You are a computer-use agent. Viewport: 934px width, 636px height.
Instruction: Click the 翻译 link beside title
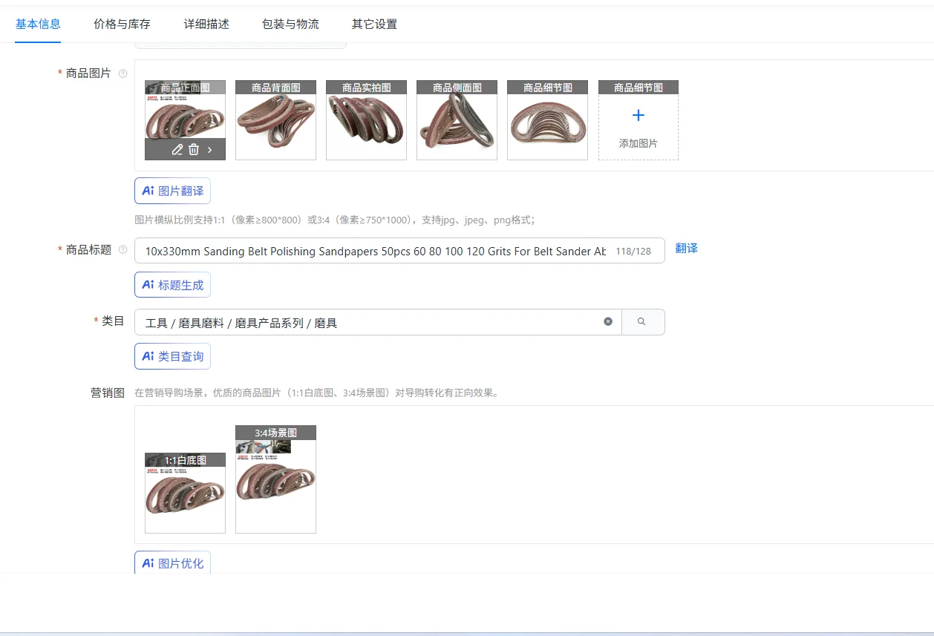(686, 249)
